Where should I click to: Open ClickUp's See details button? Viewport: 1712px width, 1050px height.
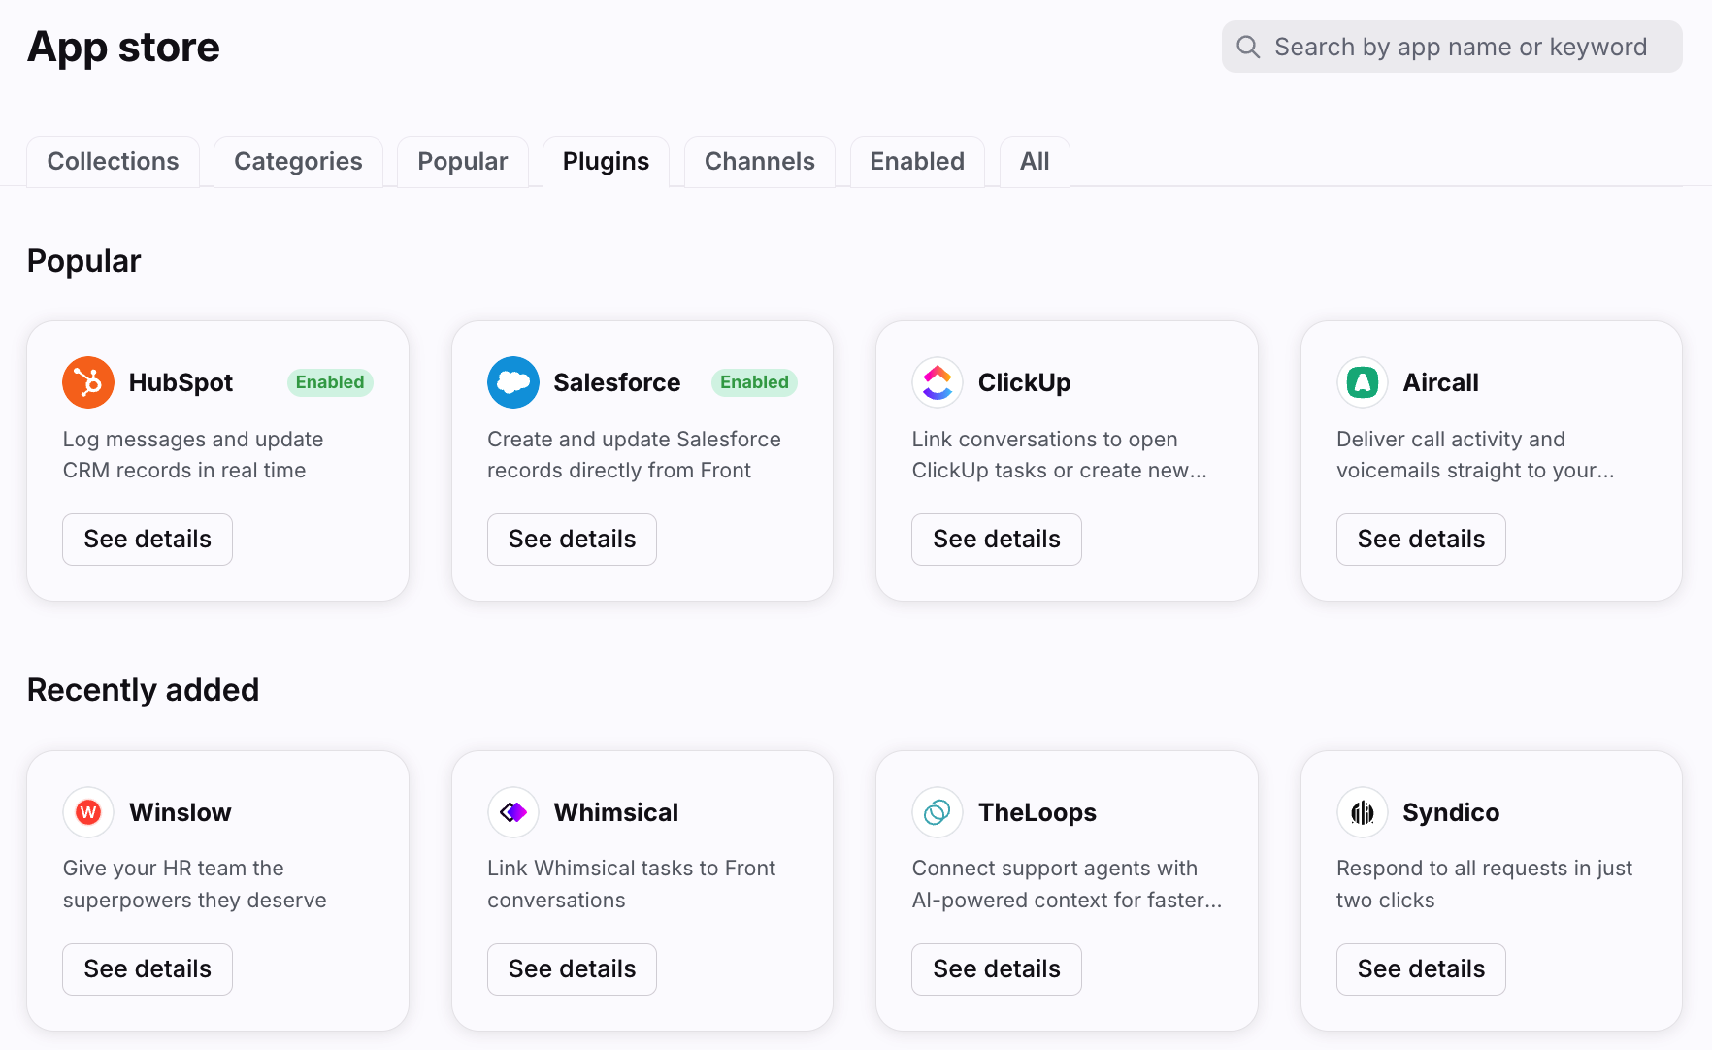coord(997,540)
